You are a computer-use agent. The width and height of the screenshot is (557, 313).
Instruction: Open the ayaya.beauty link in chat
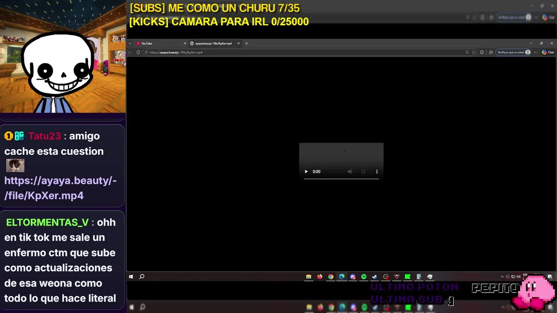pyautogui.click(x=60, y=188)
